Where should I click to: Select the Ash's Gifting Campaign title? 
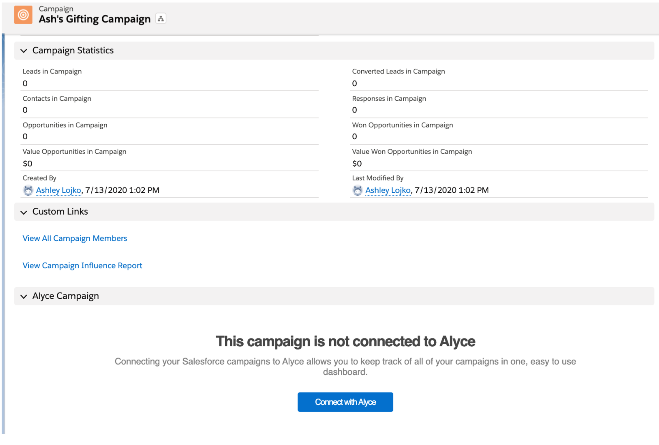click(x=95, y=19)
